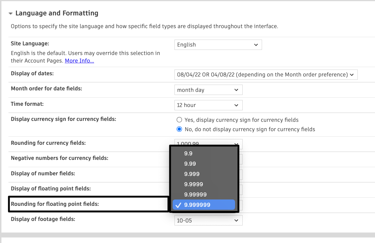Image resolution: width=375 pixels, height=243 pixels.
Task: Click the checkmark beside 9.999999
Action: (x=178, y=205)
